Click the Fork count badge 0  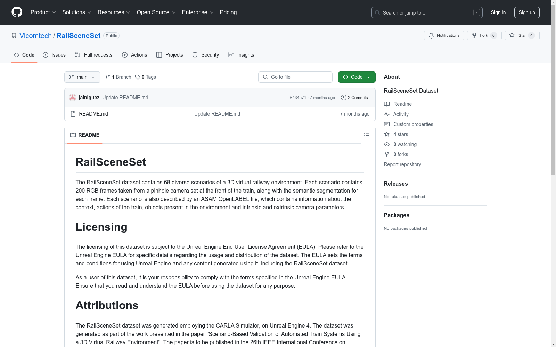[493, 35]
